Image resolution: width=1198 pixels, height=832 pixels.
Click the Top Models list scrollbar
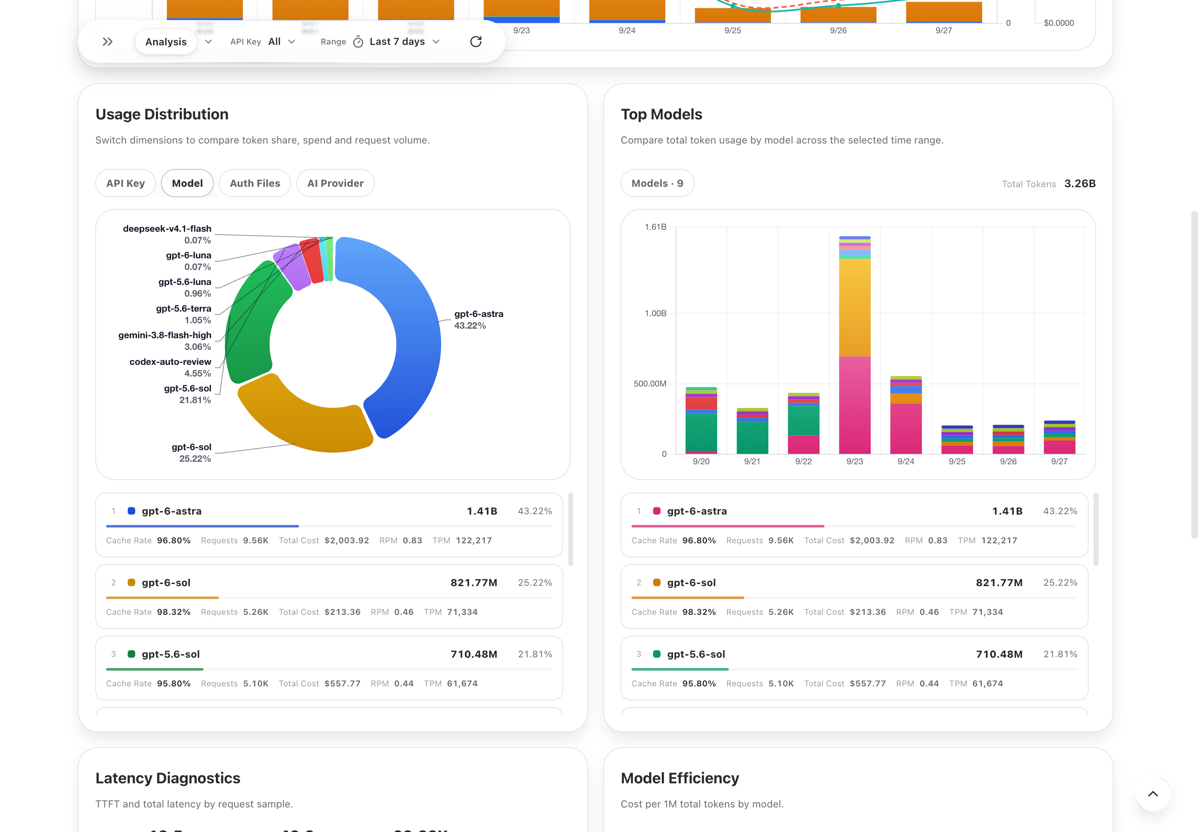click(x=1096, y=529)
